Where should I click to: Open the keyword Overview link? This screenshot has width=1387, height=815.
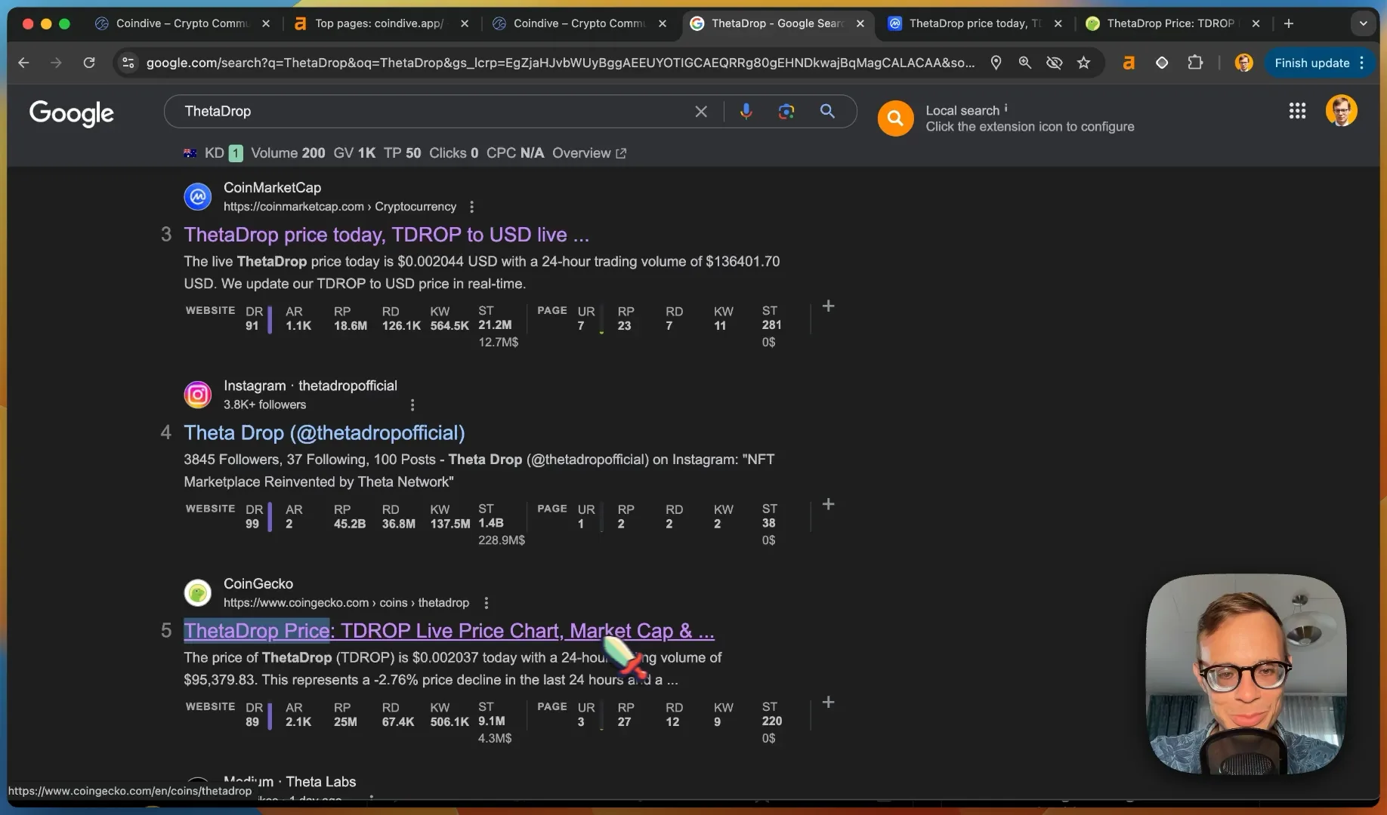click(588, 153)
